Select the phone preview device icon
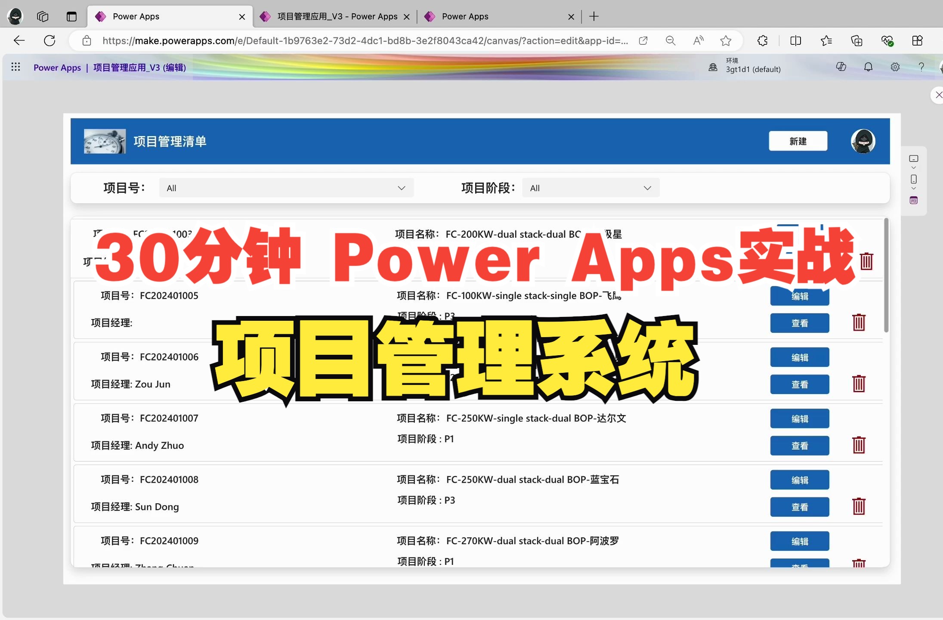 (x=913, y=179)
